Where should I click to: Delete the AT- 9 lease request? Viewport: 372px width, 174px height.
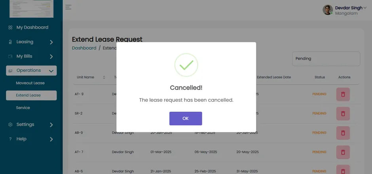343,94
